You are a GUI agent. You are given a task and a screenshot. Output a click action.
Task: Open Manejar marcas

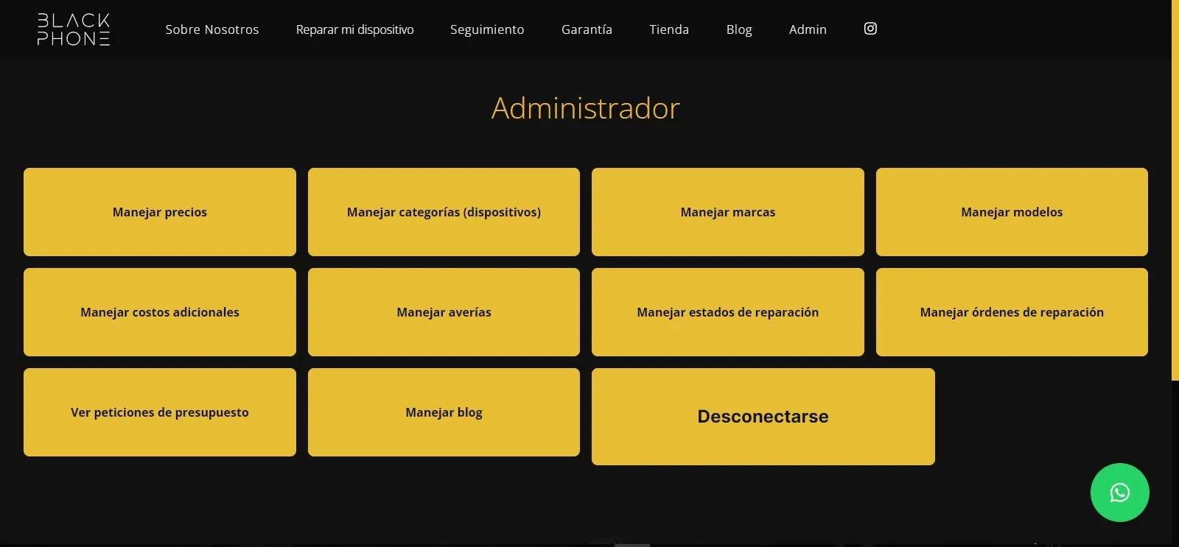[x=728, y=212]
